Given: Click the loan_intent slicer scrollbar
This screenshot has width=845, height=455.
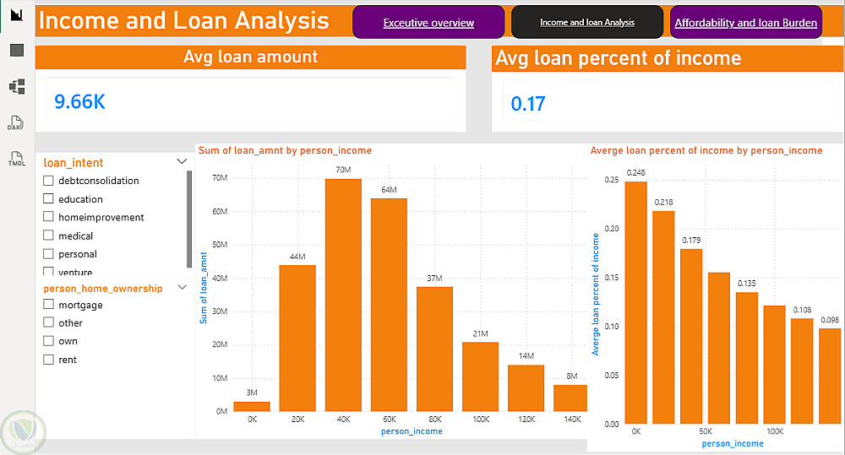Looking at the screenshot, I should pyautogui.click(x=189, y=219).
